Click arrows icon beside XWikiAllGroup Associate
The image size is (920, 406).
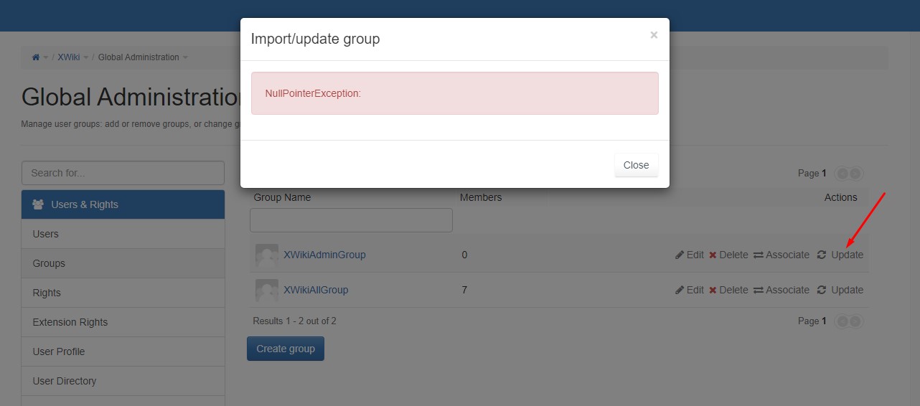coord(759,290)
